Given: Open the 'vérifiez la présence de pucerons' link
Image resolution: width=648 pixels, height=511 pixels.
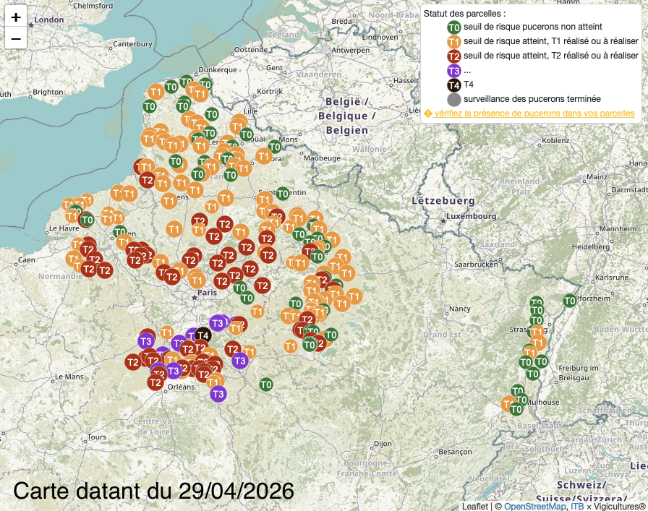Looking at the screenshot, I should (x=534, y=113).
